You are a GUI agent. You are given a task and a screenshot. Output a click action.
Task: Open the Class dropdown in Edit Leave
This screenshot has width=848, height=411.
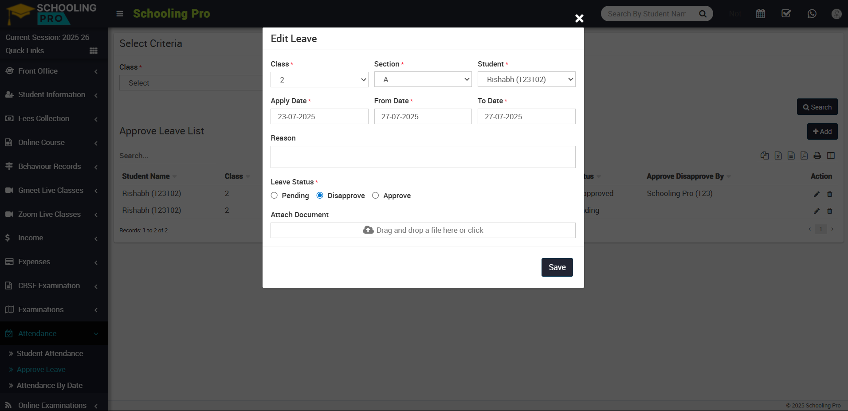pos(319,80)
